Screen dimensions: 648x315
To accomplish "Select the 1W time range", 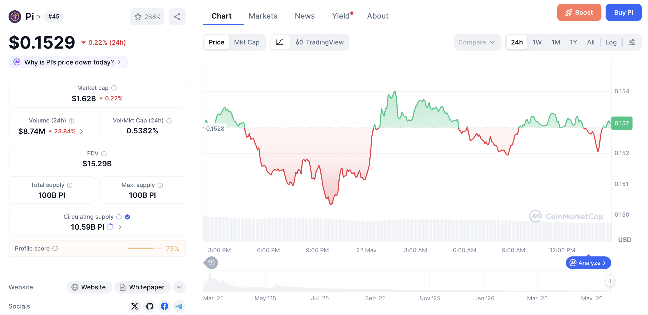I will [537, 42].
